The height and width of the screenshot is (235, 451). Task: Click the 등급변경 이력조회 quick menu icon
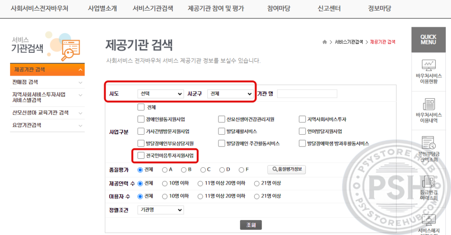tap(429, 182)
